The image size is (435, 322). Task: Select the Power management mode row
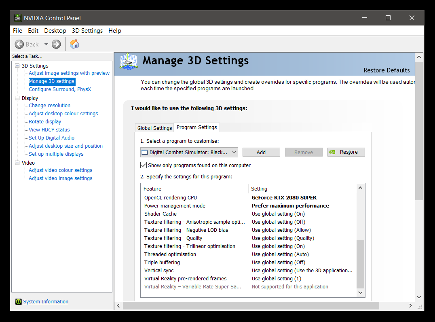point(249,205)
